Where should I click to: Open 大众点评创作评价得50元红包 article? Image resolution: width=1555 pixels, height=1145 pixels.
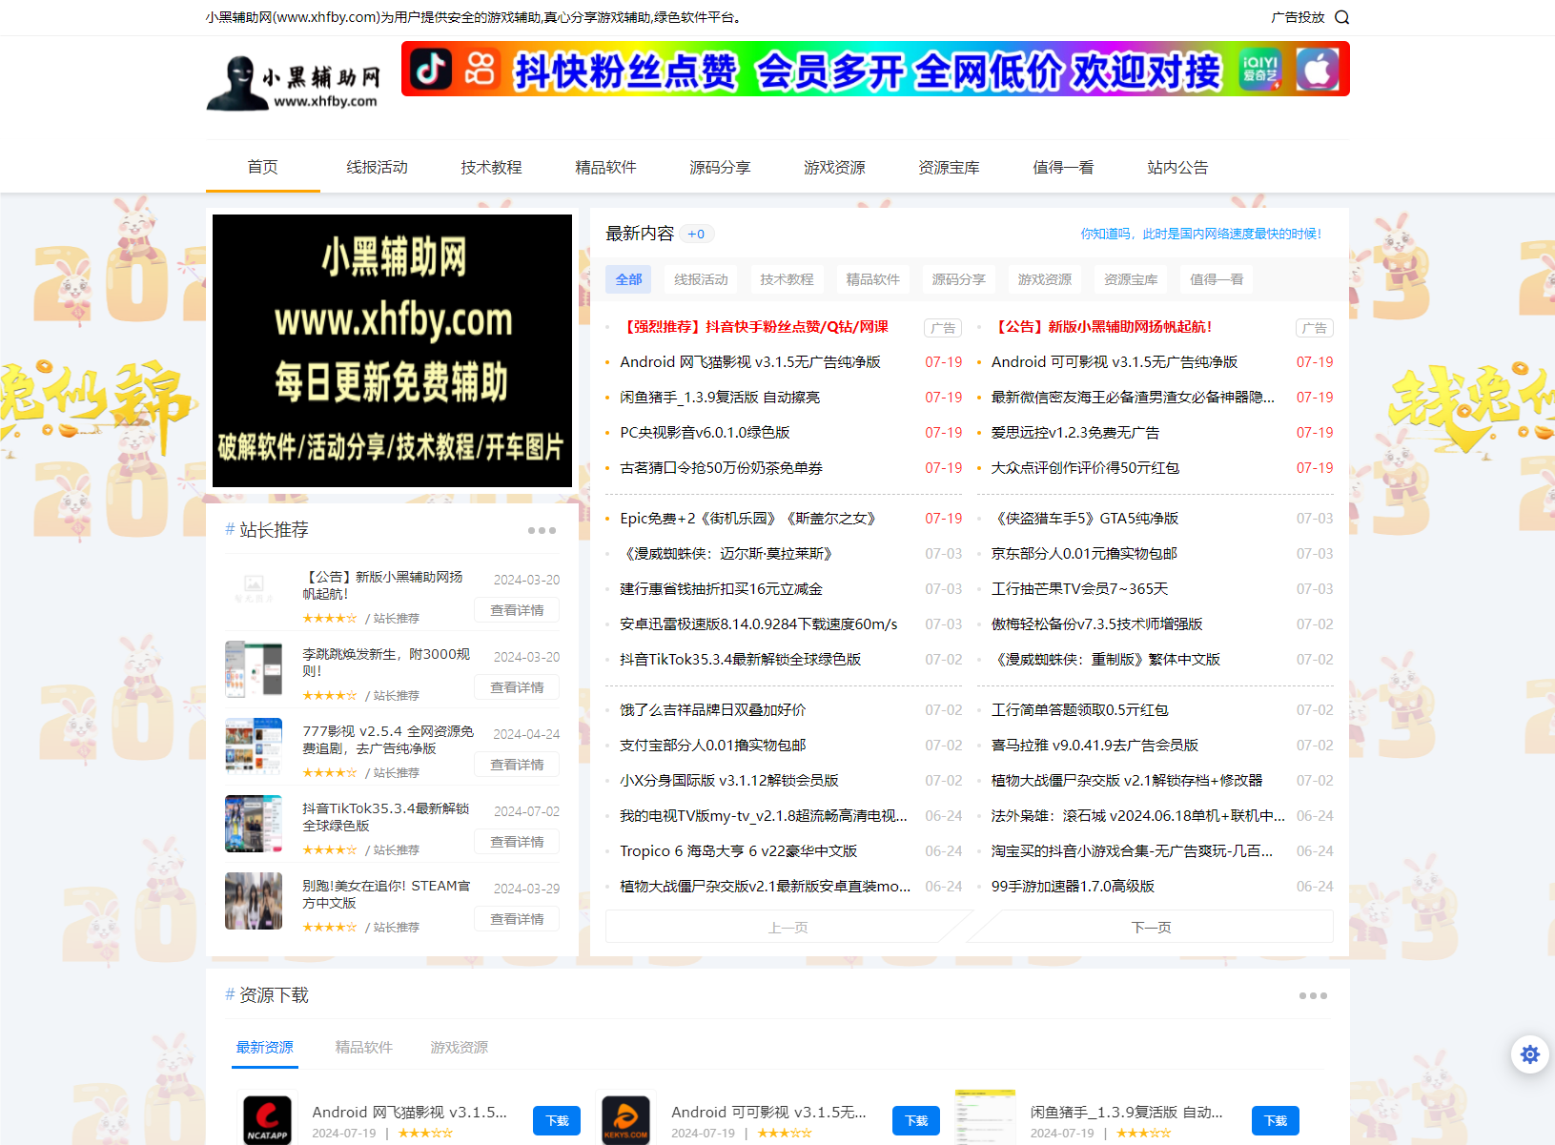1085,468
